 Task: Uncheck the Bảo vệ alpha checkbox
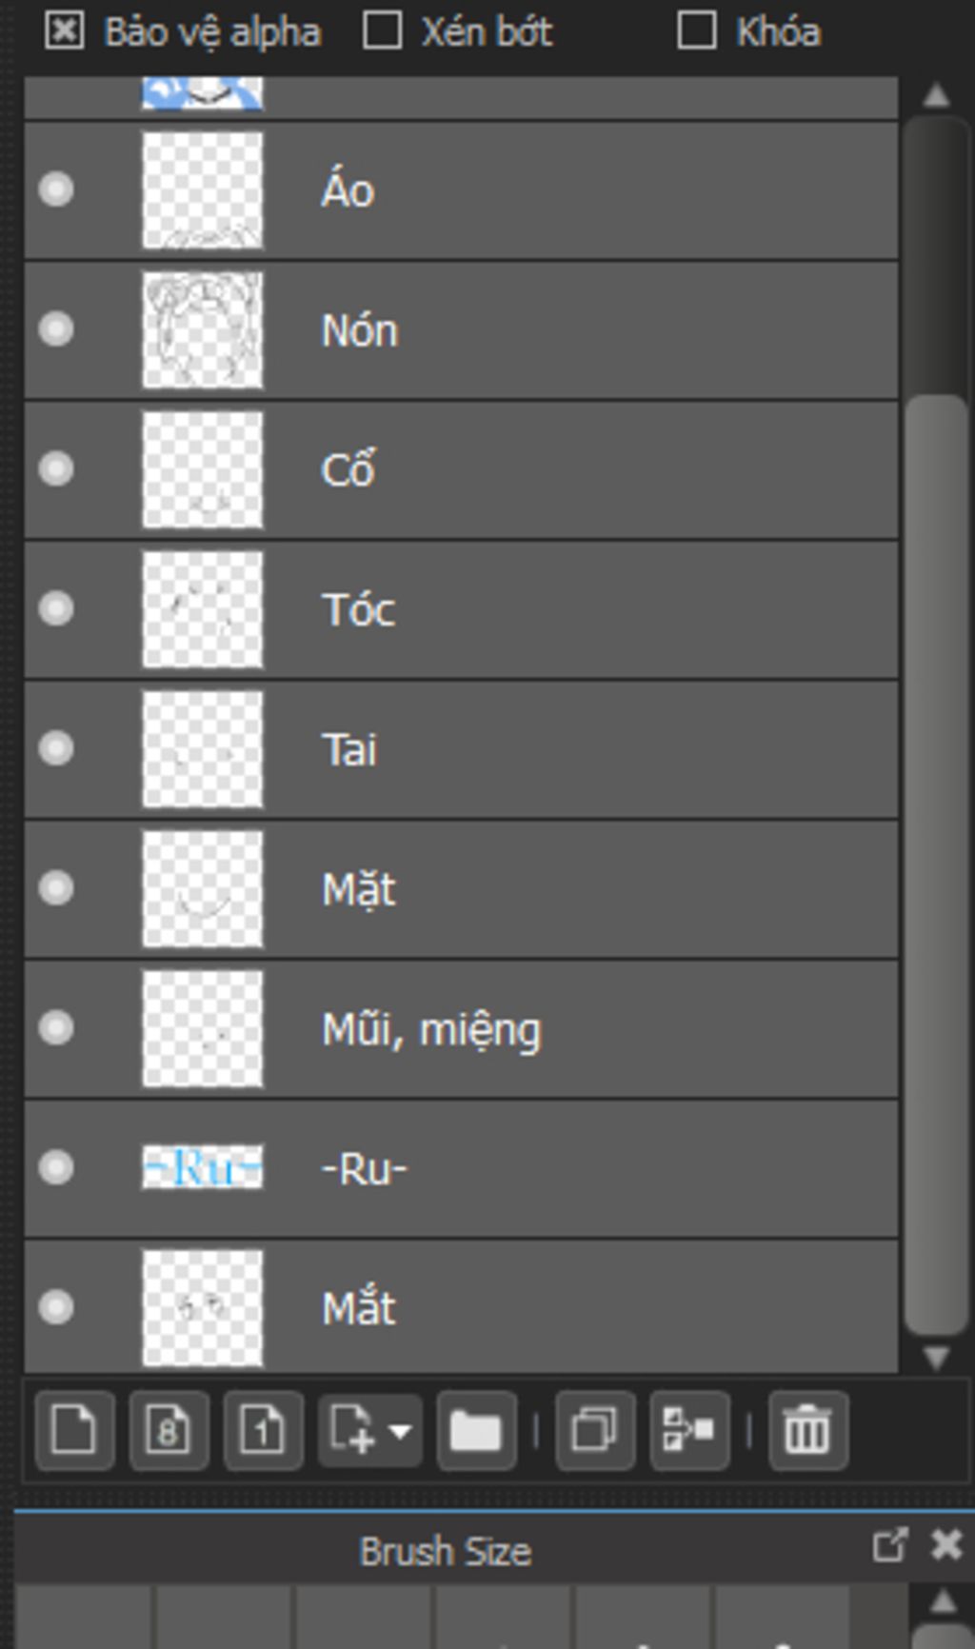64,30
